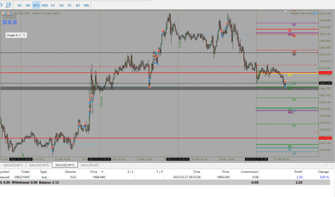Select ticket number 298221845

coord(22,177)
